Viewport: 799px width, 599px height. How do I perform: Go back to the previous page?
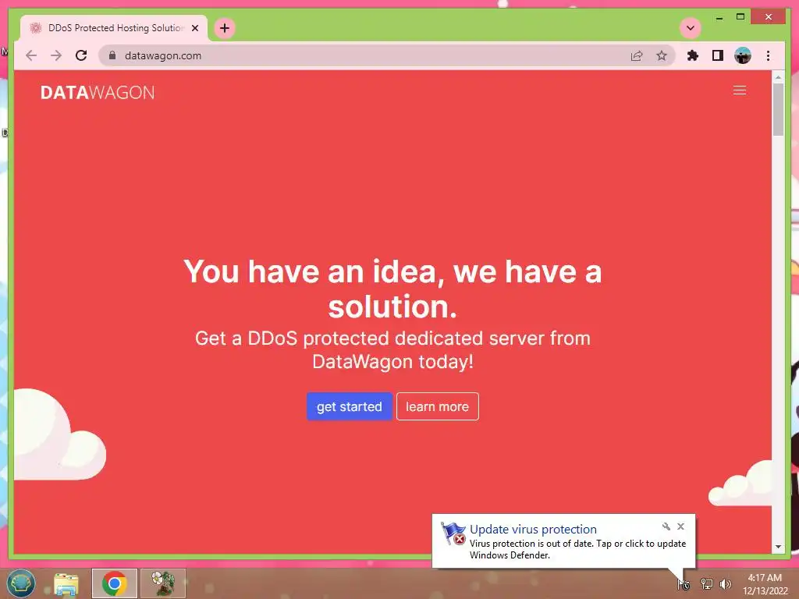pos(31,55)
